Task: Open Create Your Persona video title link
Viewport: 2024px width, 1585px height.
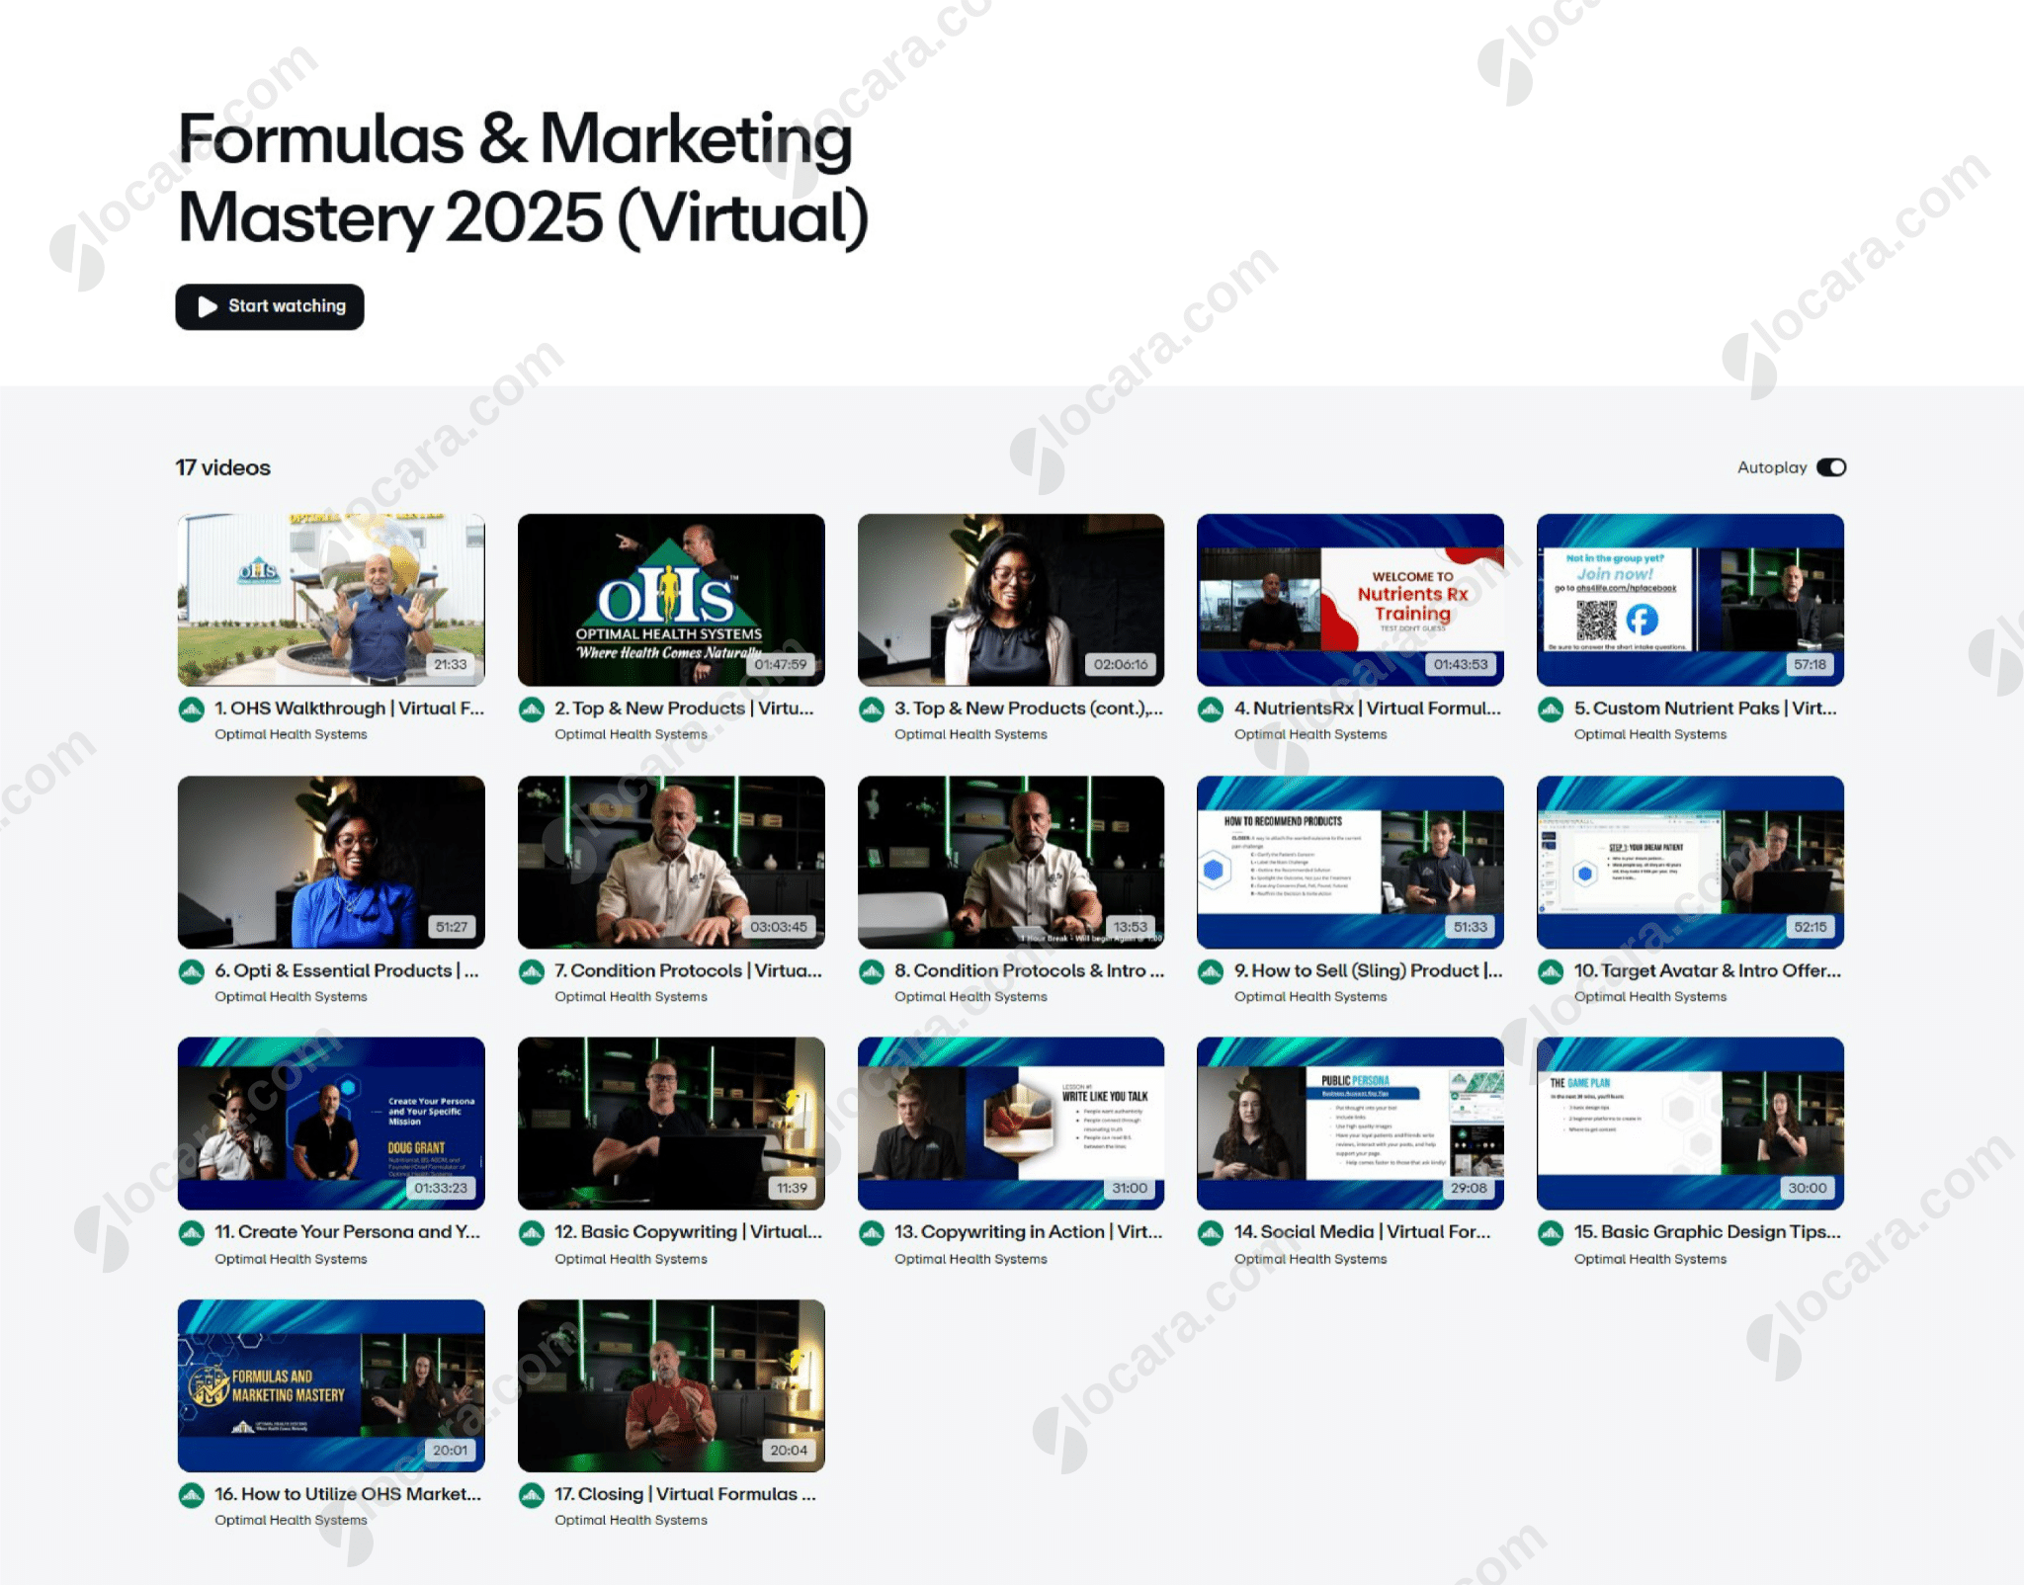Action: [x=347, y=1232]
